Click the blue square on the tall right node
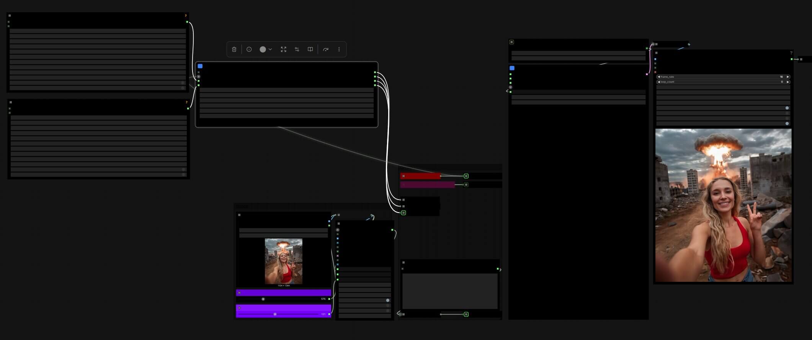Image resolution: width=812 pixels, height=340 pixels. [x=512, y=68]
